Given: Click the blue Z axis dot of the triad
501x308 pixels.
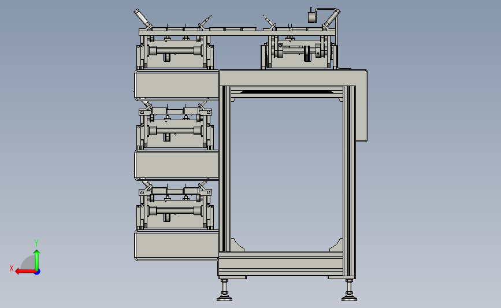Looking at the screenshot, I should 38,272.
